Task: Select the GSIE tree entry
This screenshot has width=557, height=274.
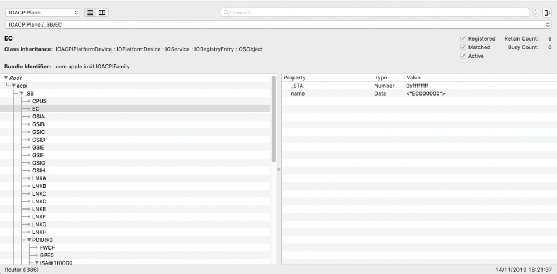Action: [x=38, y=147]
